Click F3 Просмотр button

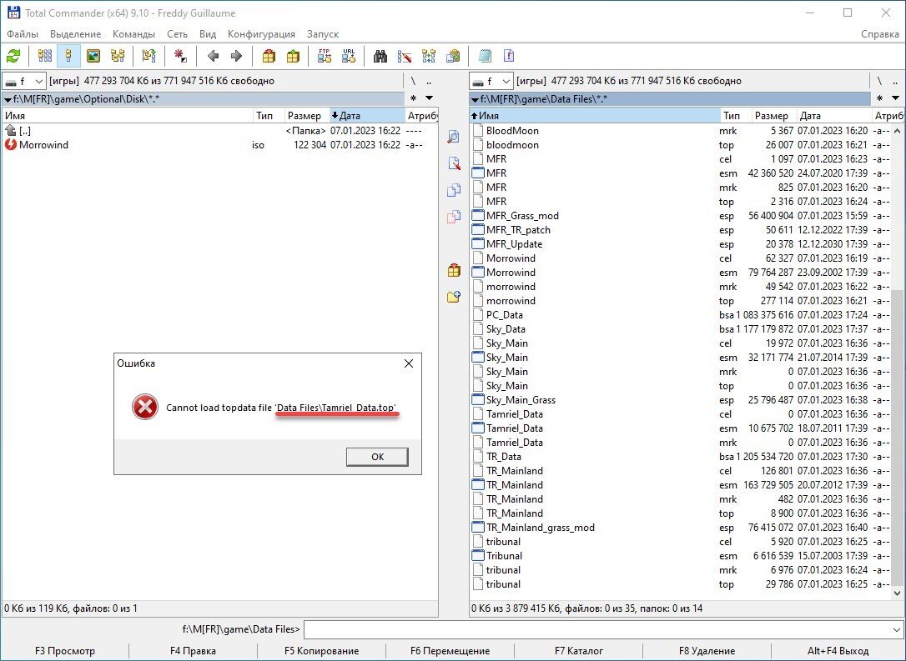click(x=65, y=651)
